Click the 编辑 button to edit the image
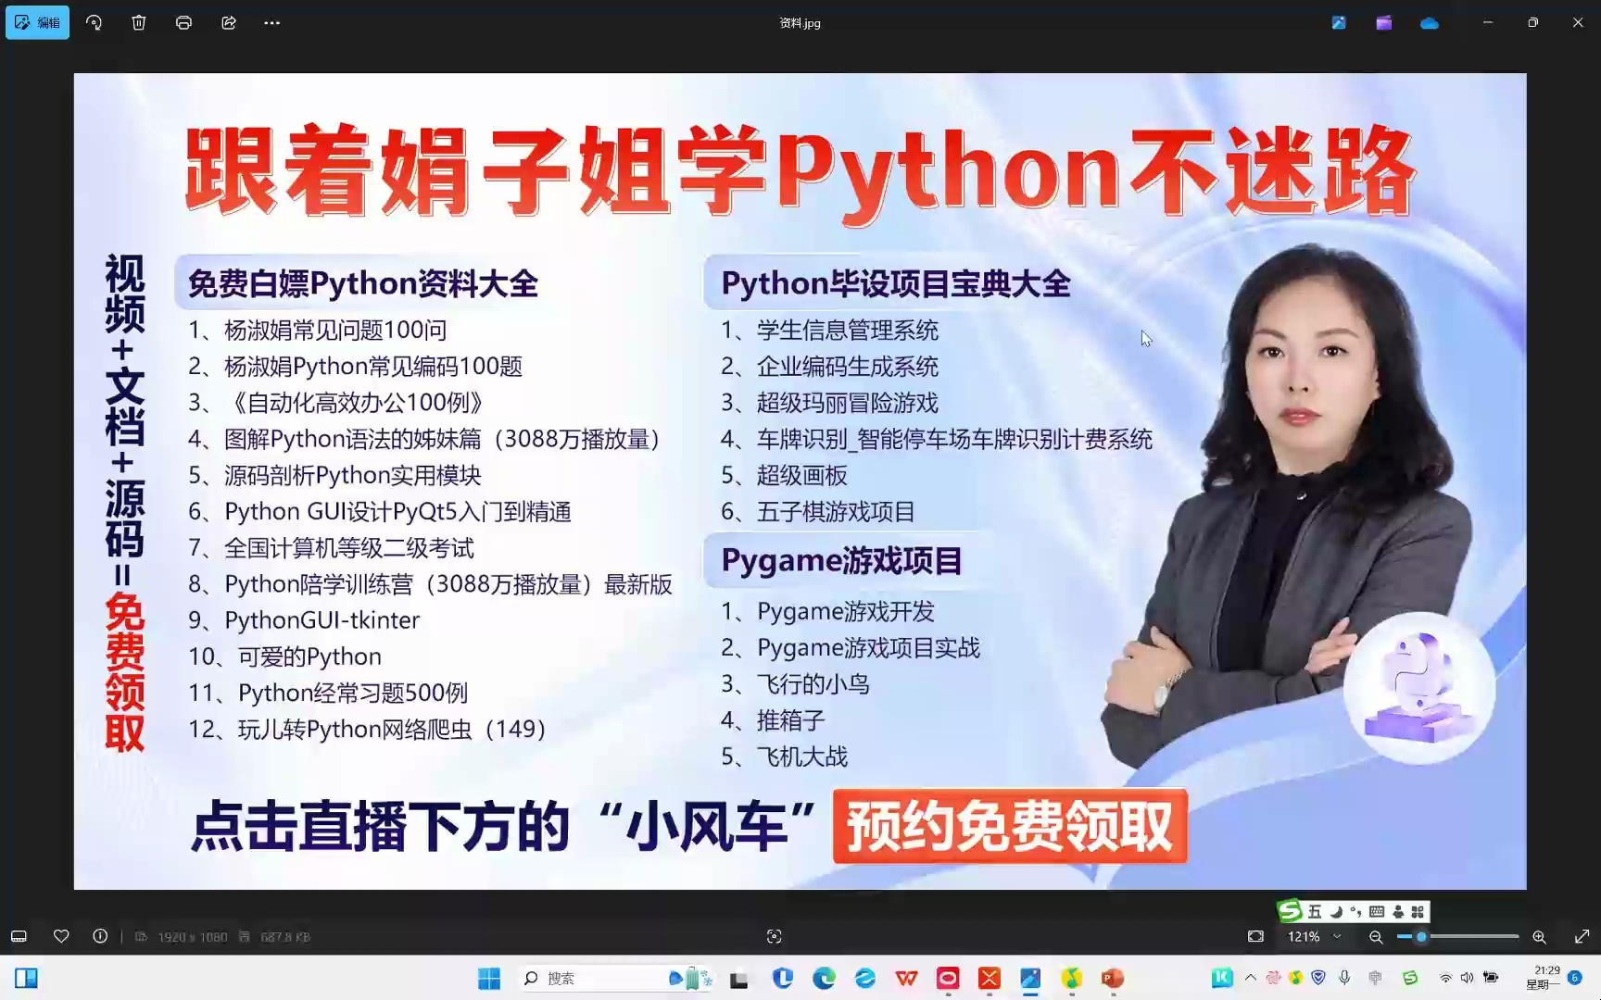Image resolution: width=1601 pixels, height=1000 pixels. pos(37,22)
